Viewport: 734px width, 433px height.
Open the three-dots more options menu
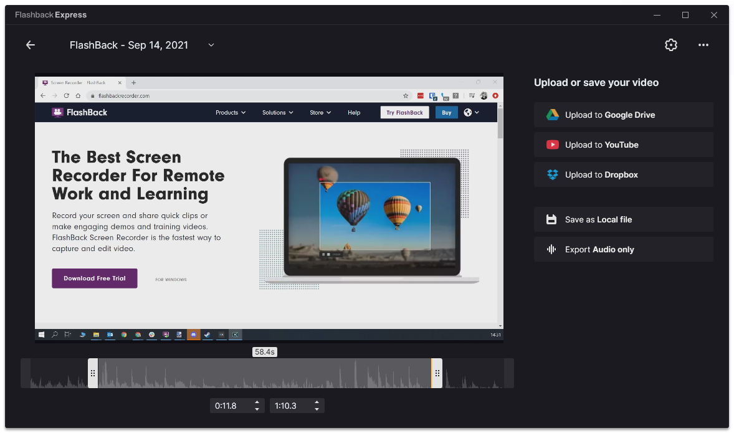point(703,45)
